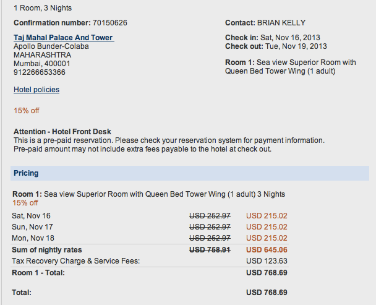Click the hotel phone number 912266653366
376x305 pixels.
(40, 72)
